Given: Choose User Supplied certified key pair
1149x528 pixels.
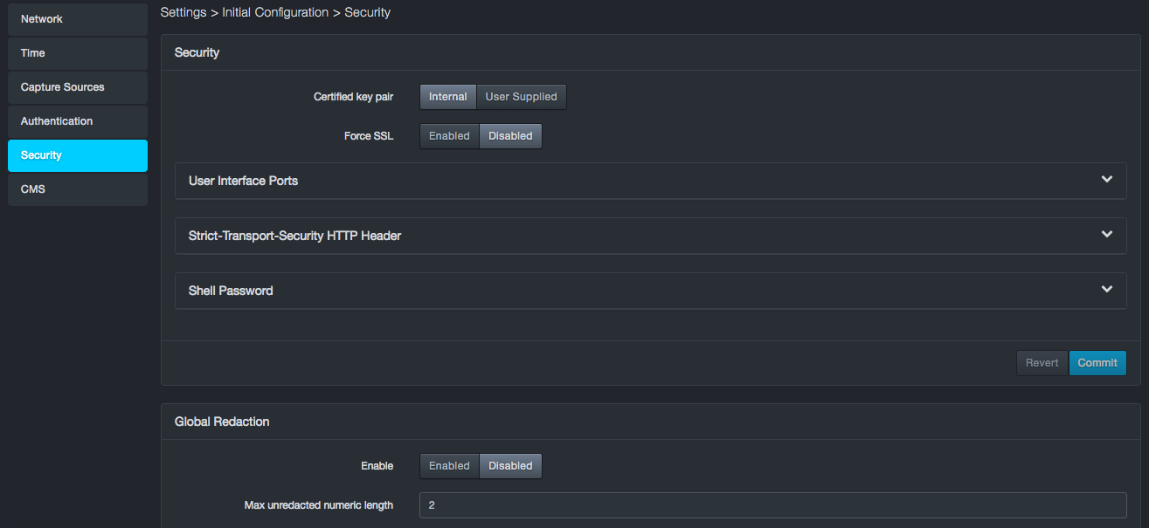Looking at the screenshot, I should [x=521, y=97].
